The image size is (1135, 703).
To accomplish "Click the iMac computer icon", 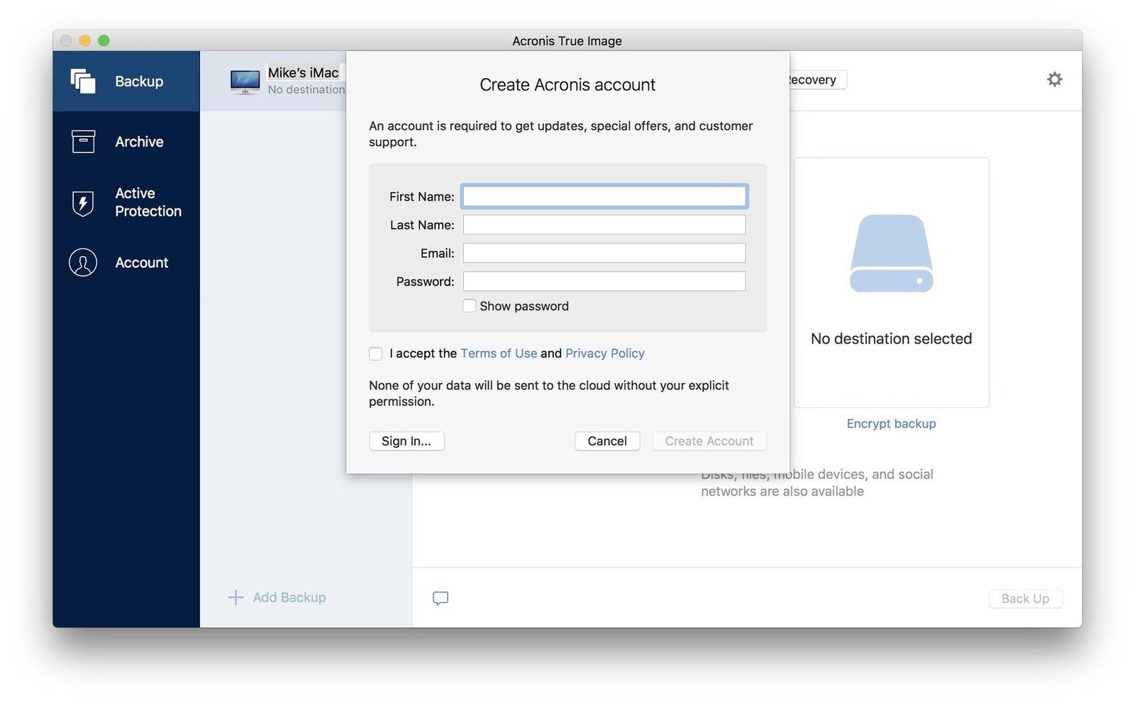I will point(245,82).
